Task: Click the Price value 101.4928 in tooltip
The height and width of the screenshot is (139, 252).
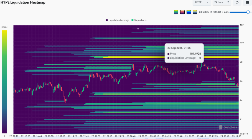Action: (195, 54)
